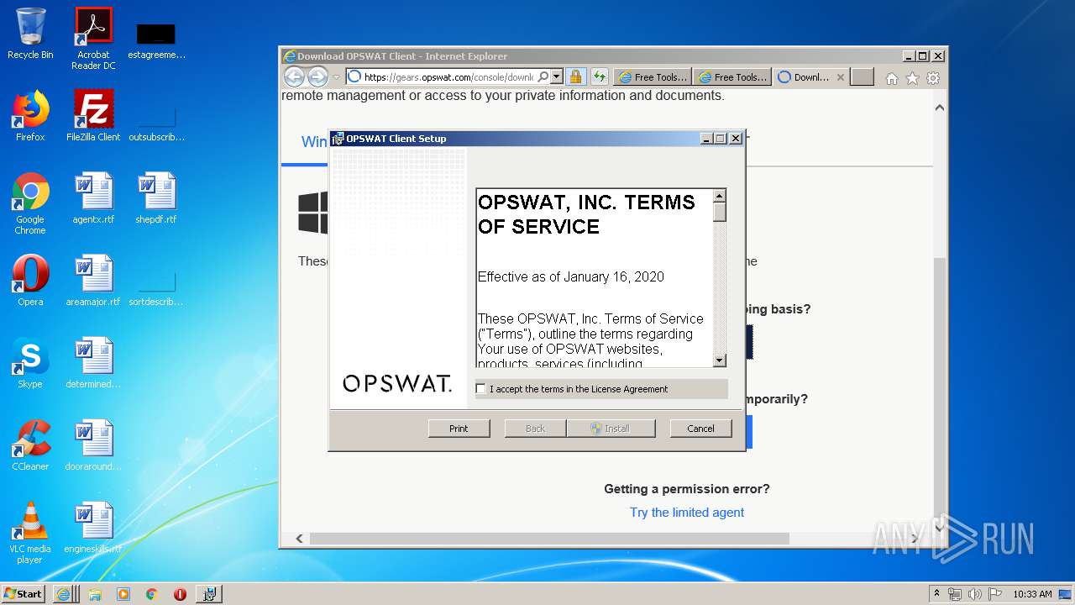
Task: Click the license agreement scrollbar thumb
Action: coord(719,212)
